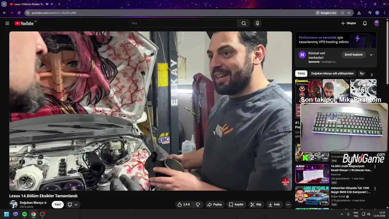Open more actions ellipsis under video

tap(288, 204)
